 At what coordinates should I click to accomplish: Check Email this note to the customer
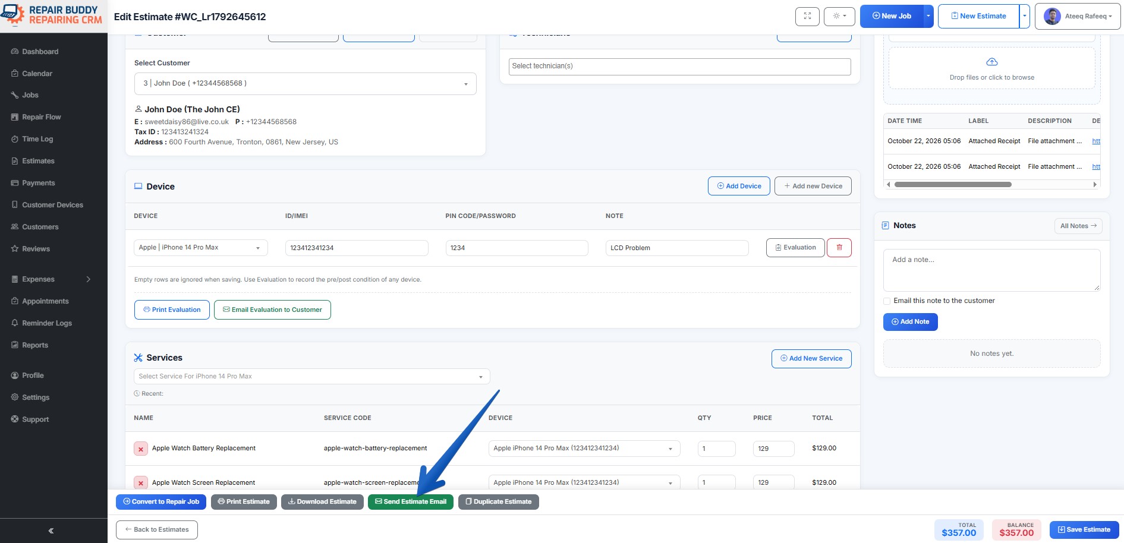887,301
